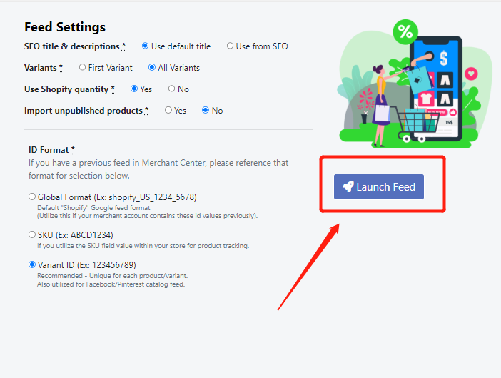501x378 pixels.
Task: Click the rocket icon on Launch Feed
Action: (x=348, y=187)
